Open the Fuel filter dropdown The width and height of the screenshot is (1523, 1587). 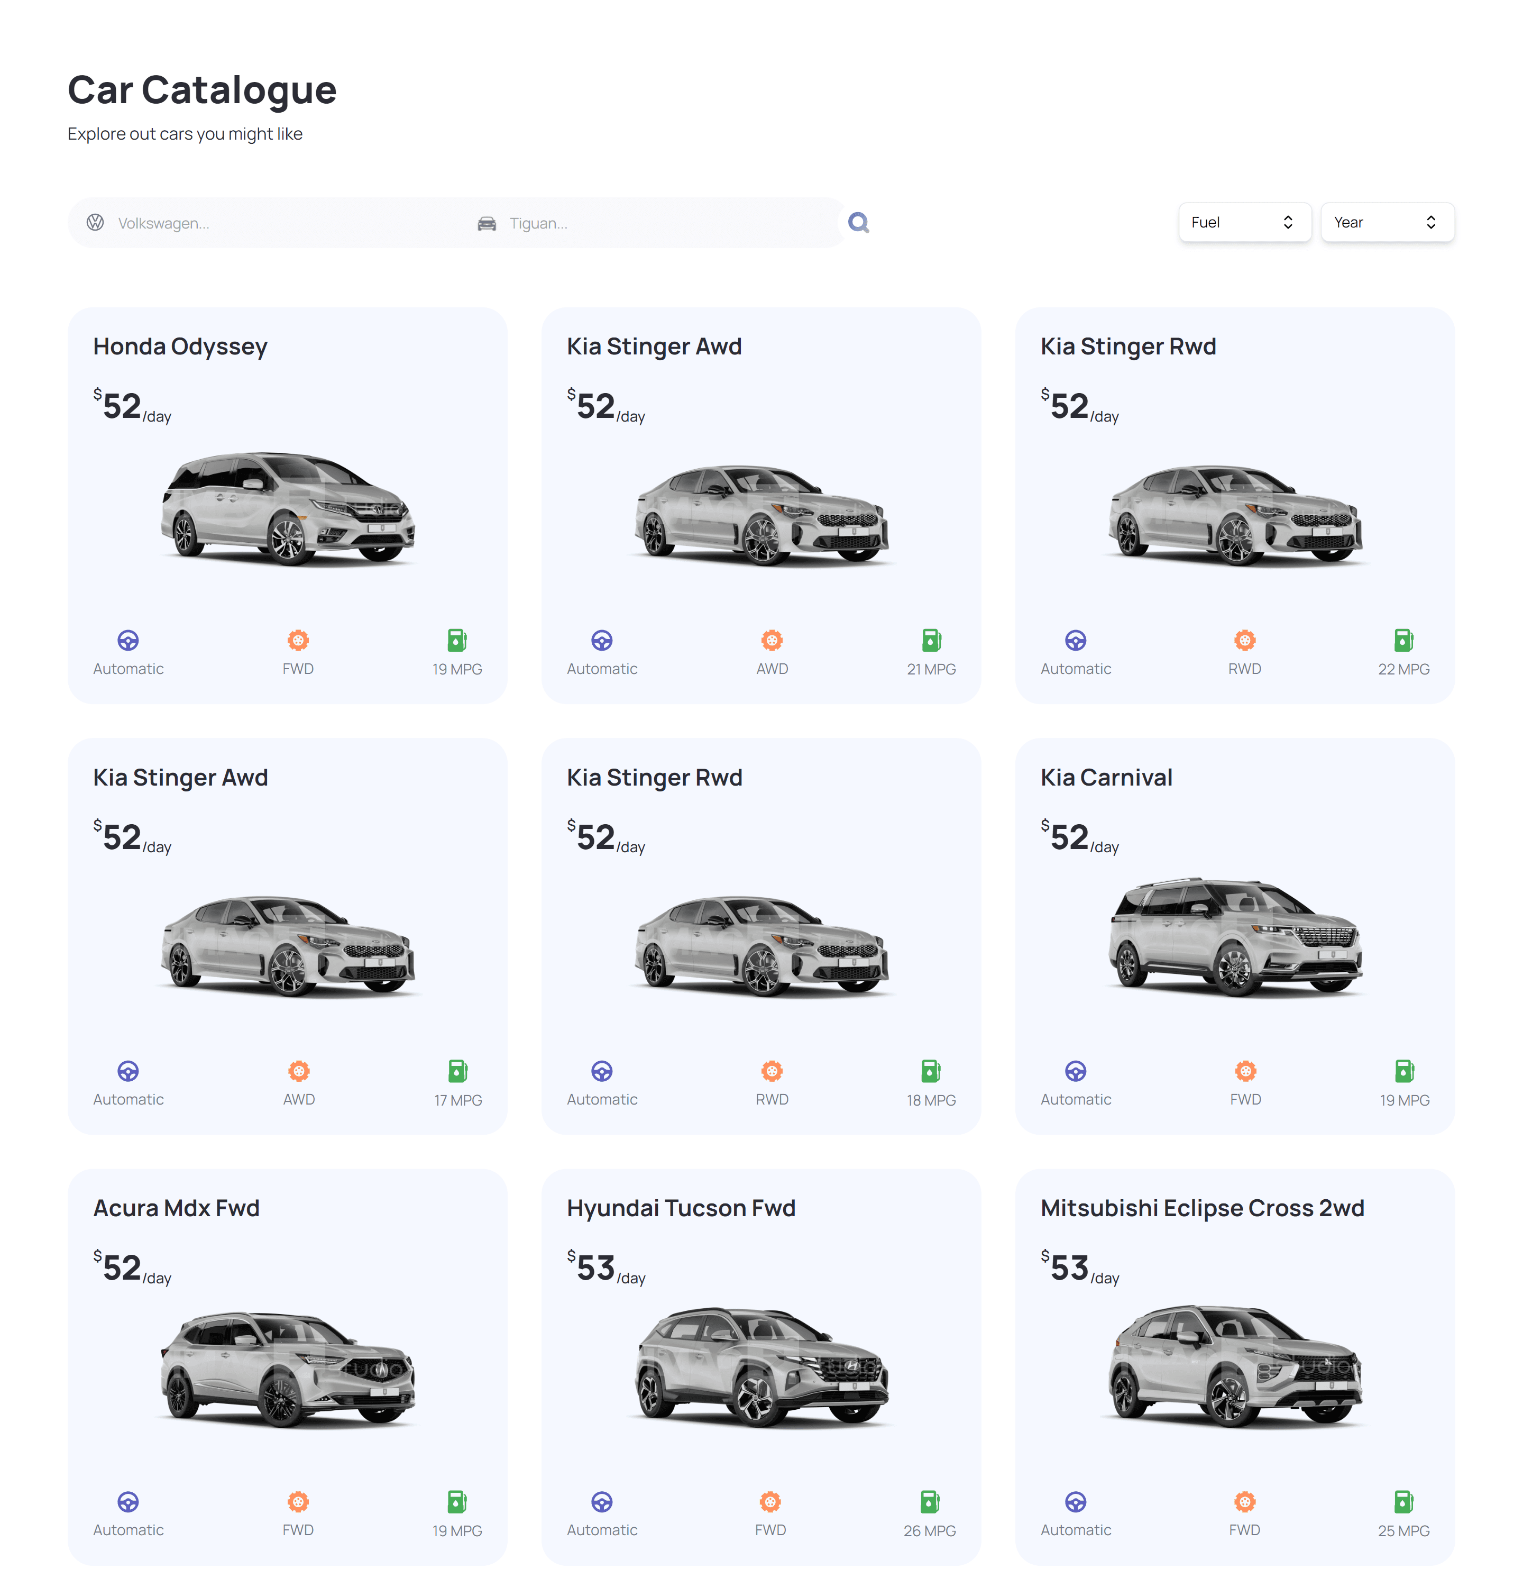[x=1244, y=222]
